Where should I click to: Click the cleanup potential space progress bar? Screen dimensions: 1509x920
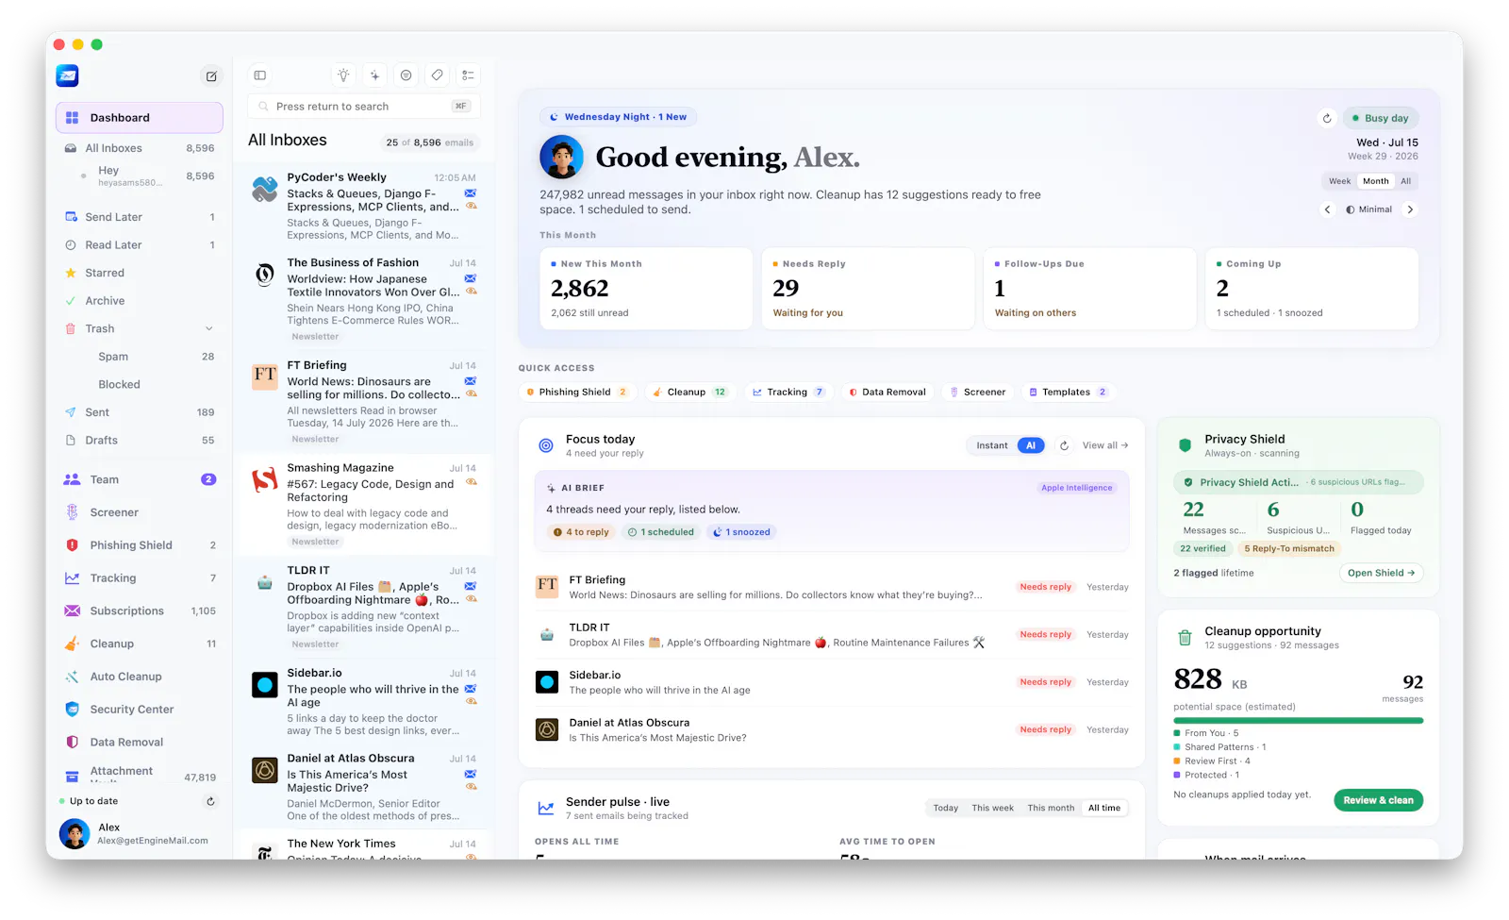point(1299,721)
